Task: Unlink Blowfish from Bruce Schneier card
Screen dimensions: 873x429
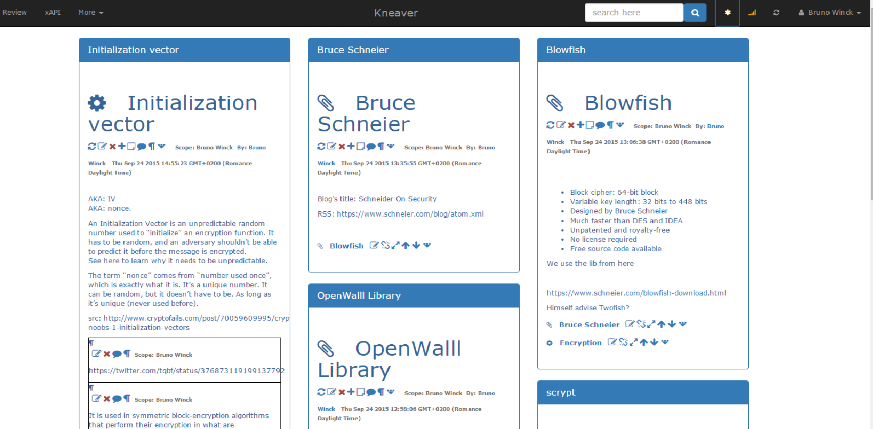Action: tap(386, 245)
